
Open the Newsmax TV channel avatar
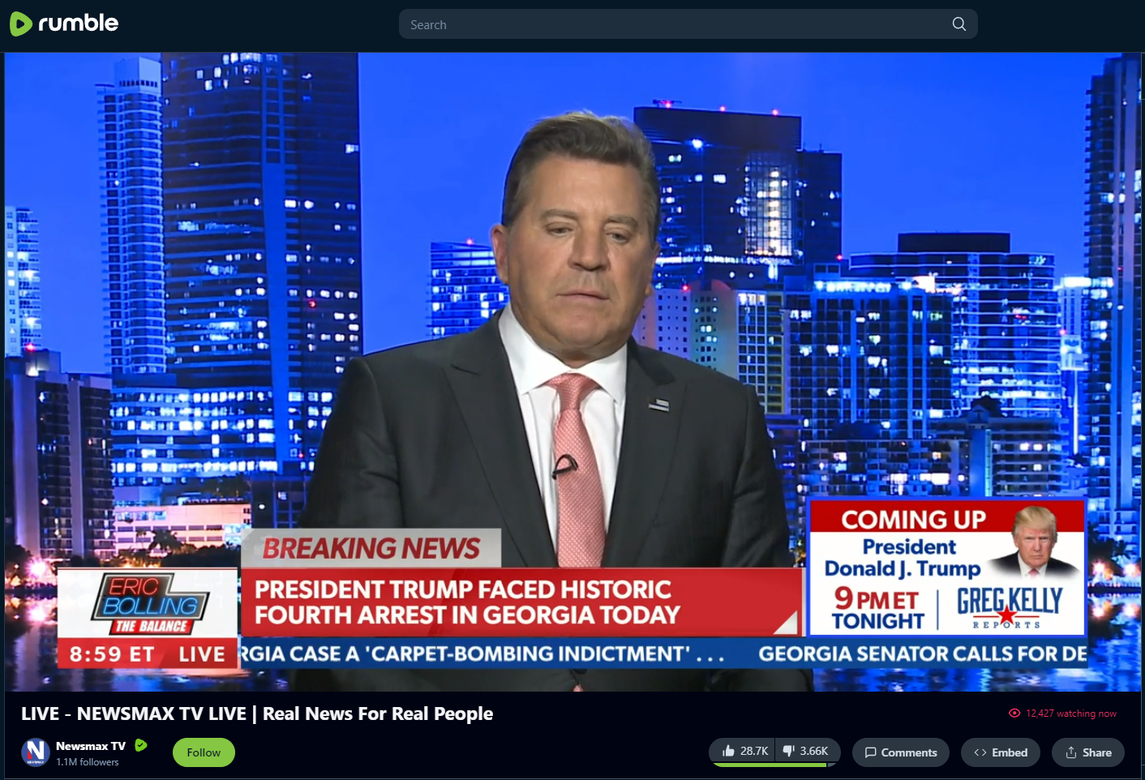36,752
